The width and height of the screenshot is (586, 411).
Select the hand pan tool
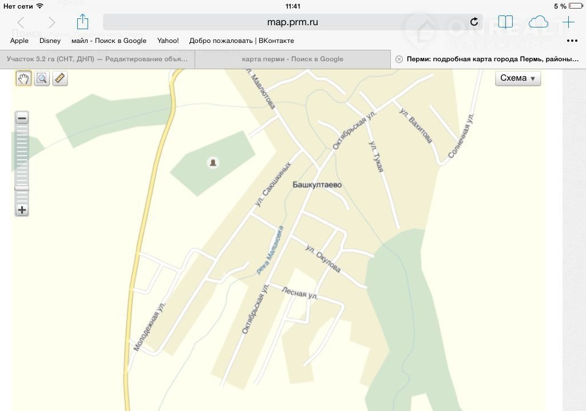23,78
